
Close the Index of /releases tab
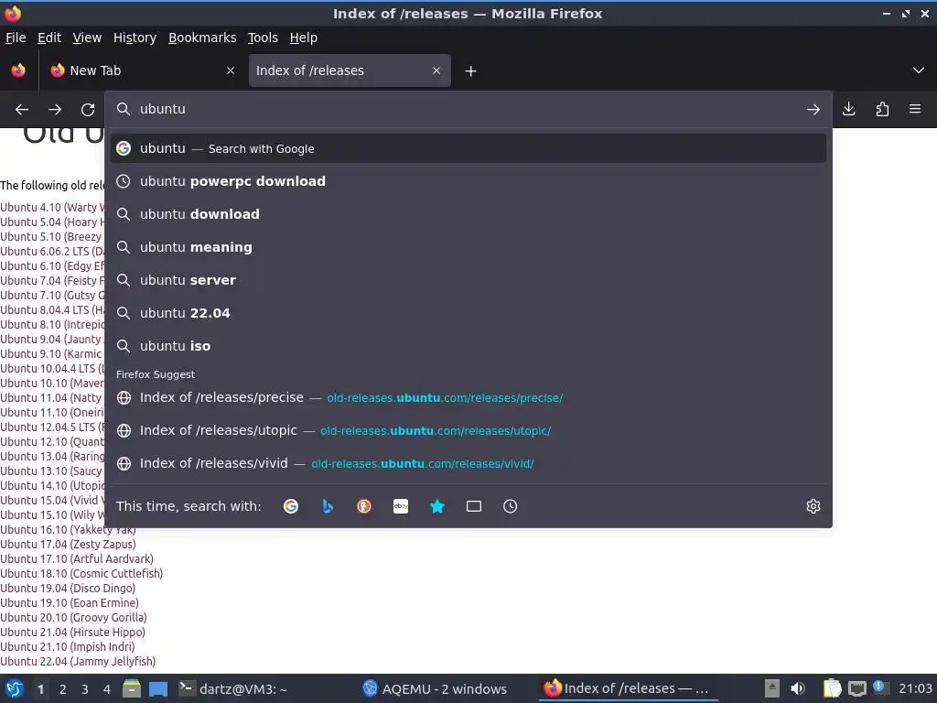pos(436,70)
